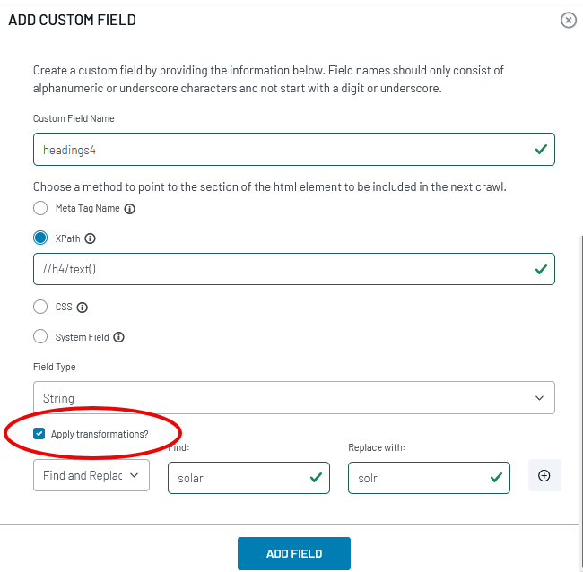Click the checkmark in the Find field
This screenshot has width=583, height=572.
(316, 477)
